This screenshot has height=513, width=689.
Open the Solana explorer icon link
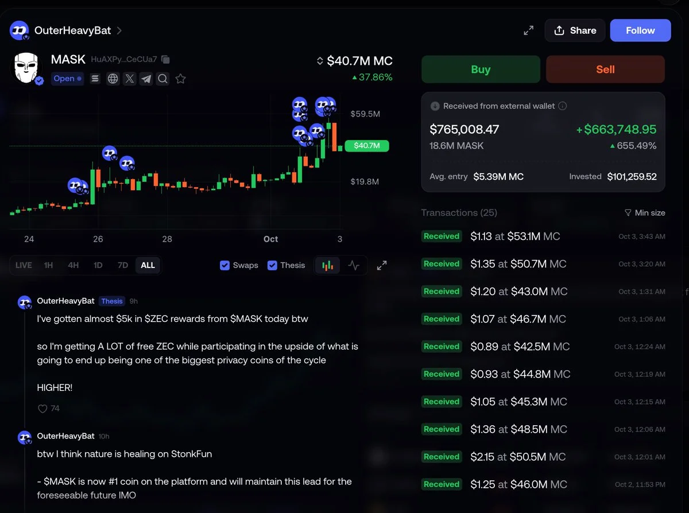pyautogui.click(x=95, y=79)
